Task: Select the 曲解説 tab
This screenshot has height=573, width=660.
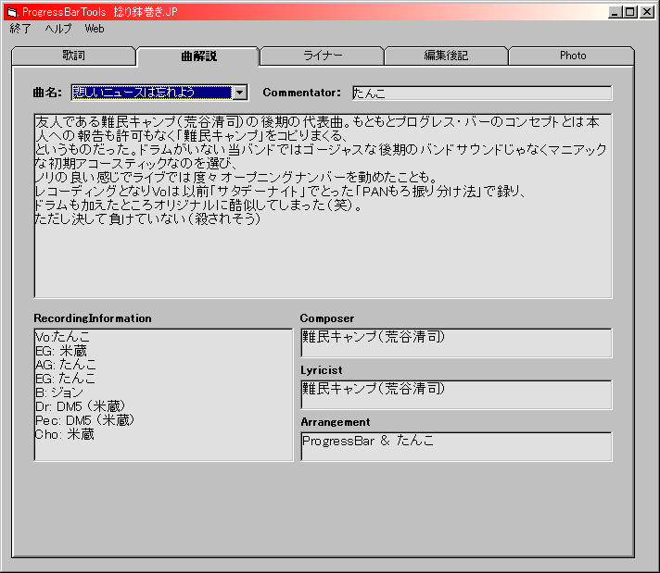Action: click(198, 56)
